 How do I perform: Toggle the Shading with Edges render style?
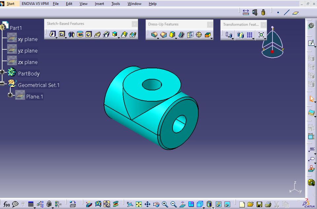click(209, 204)
